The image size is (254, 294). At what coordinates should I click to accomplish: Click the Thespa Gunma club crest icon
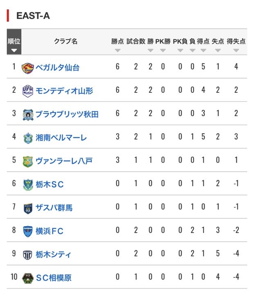coord(28,208)
